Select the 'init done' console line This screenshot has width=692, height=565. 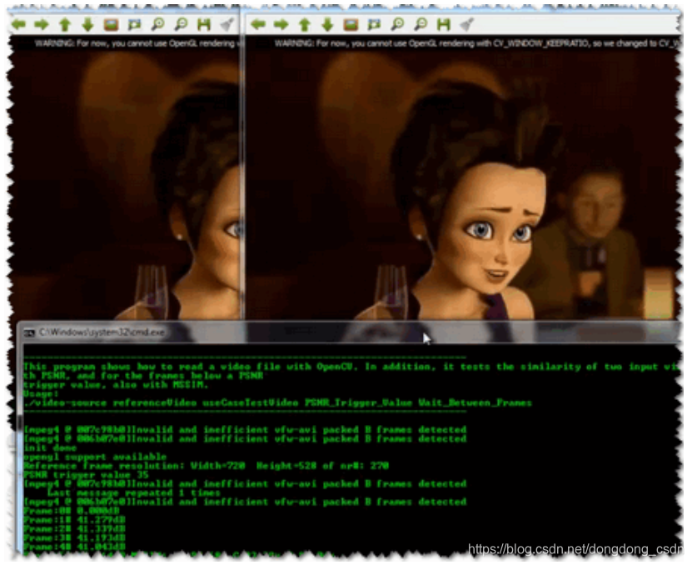tap(50, 448)
